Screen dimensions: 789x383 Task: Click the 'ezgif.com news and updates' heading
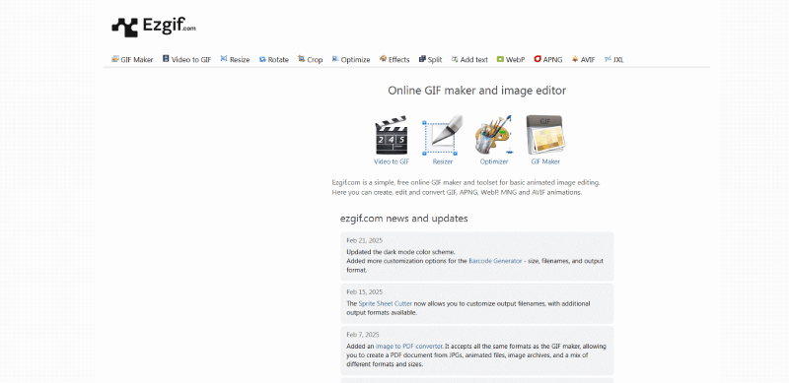404,219
